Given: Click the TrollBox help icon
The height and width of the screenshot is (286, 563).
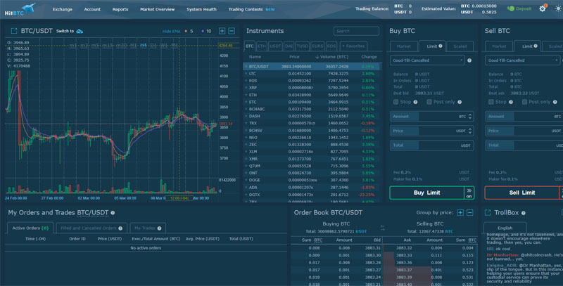Looking at the screenshot, I should (524, 213).
